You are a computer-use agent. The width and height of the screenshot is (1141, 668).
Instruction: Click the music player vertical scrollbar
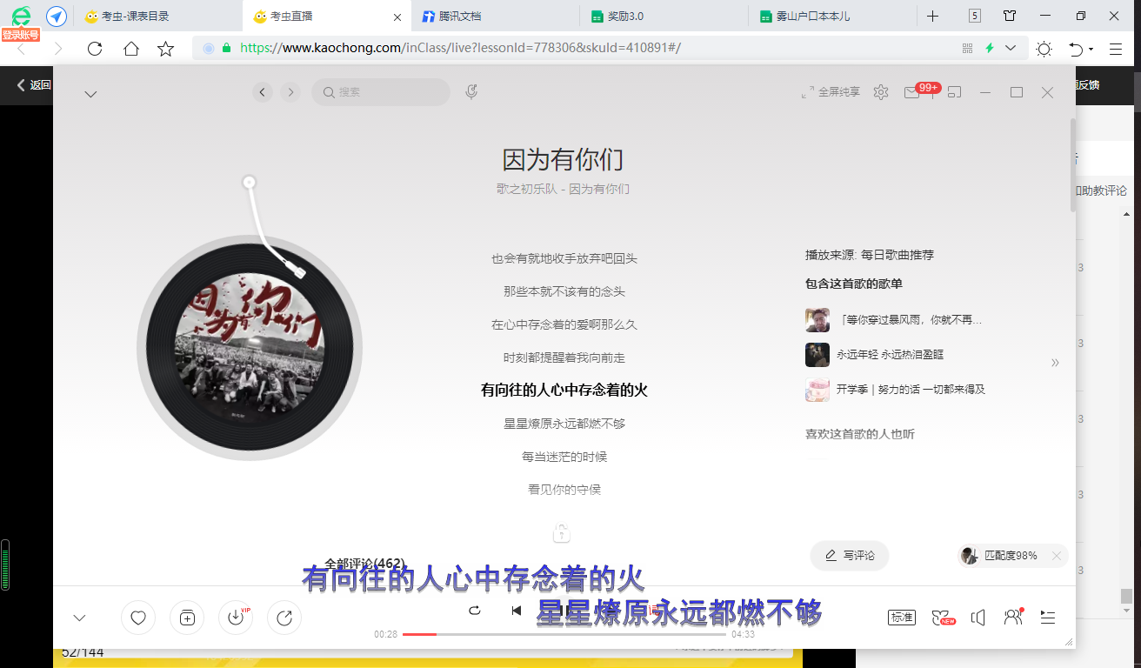click(1073, 165)
